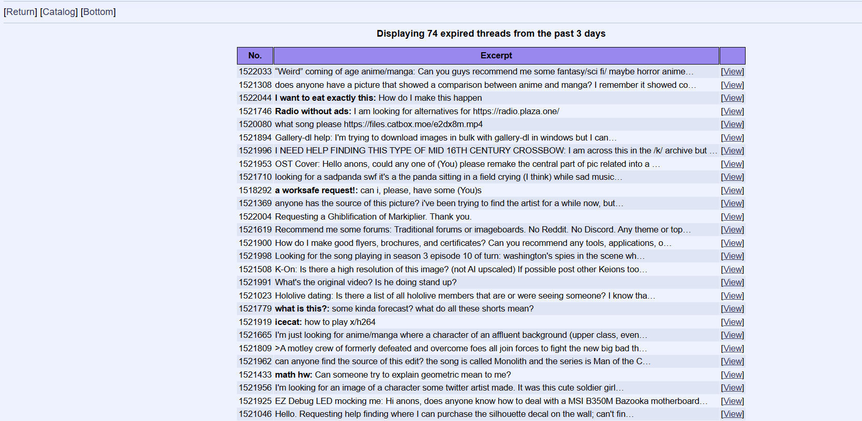This screenshot has height=421, width=862.
Task: View the EZ Debug LED thread
Action: (733, 401)
